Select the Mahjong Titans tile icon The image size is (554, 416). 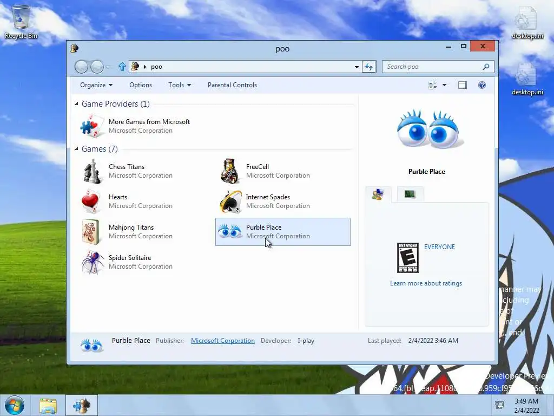click(x=90, y=232)
